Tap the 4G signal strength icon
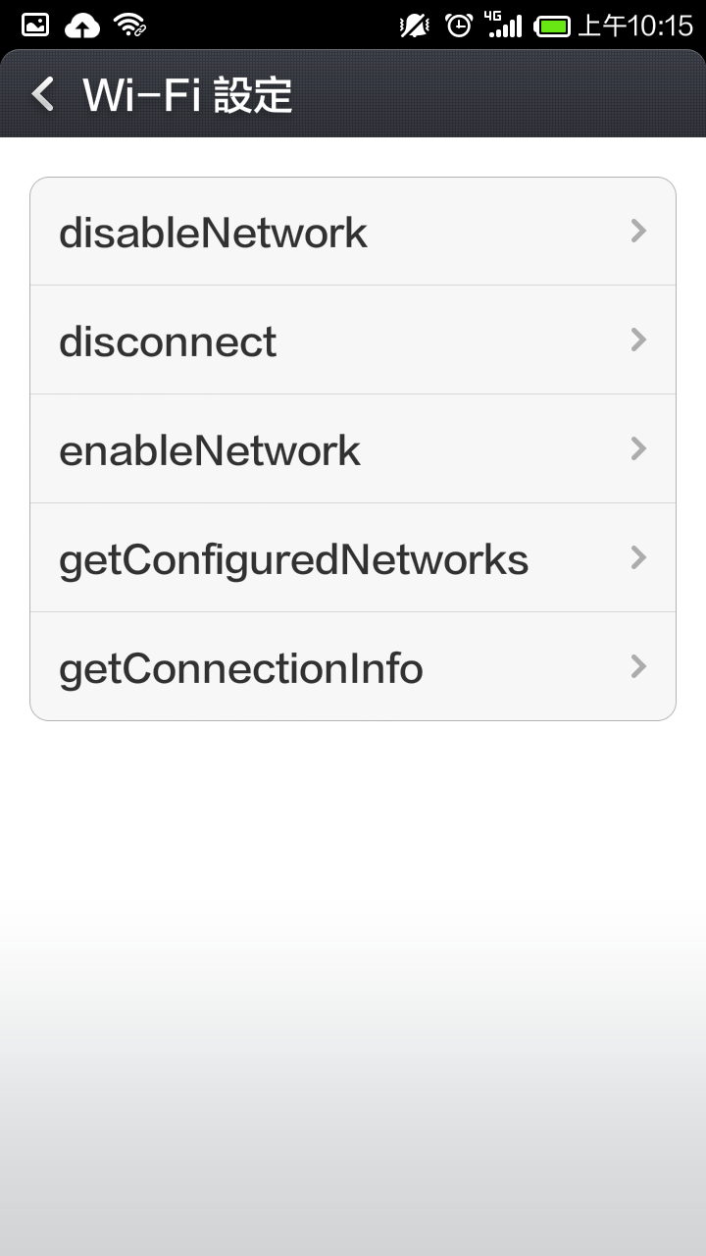The image size is (706, 1256). pyautogui.click(x=504, y=26)
